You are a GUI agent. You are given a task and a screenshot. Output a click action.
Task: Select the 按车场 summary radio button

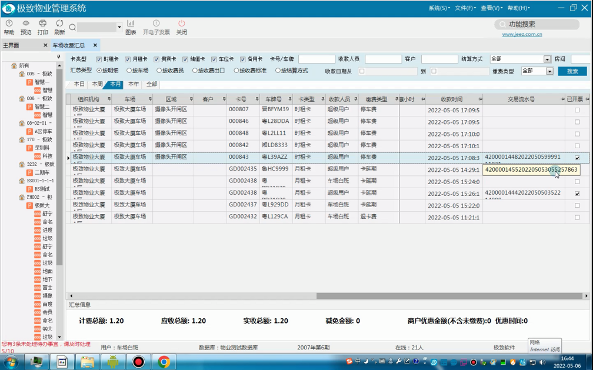coord(129,71)
